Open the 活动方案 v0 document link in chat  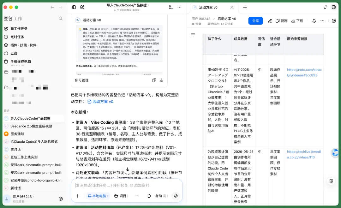point(100,102)
